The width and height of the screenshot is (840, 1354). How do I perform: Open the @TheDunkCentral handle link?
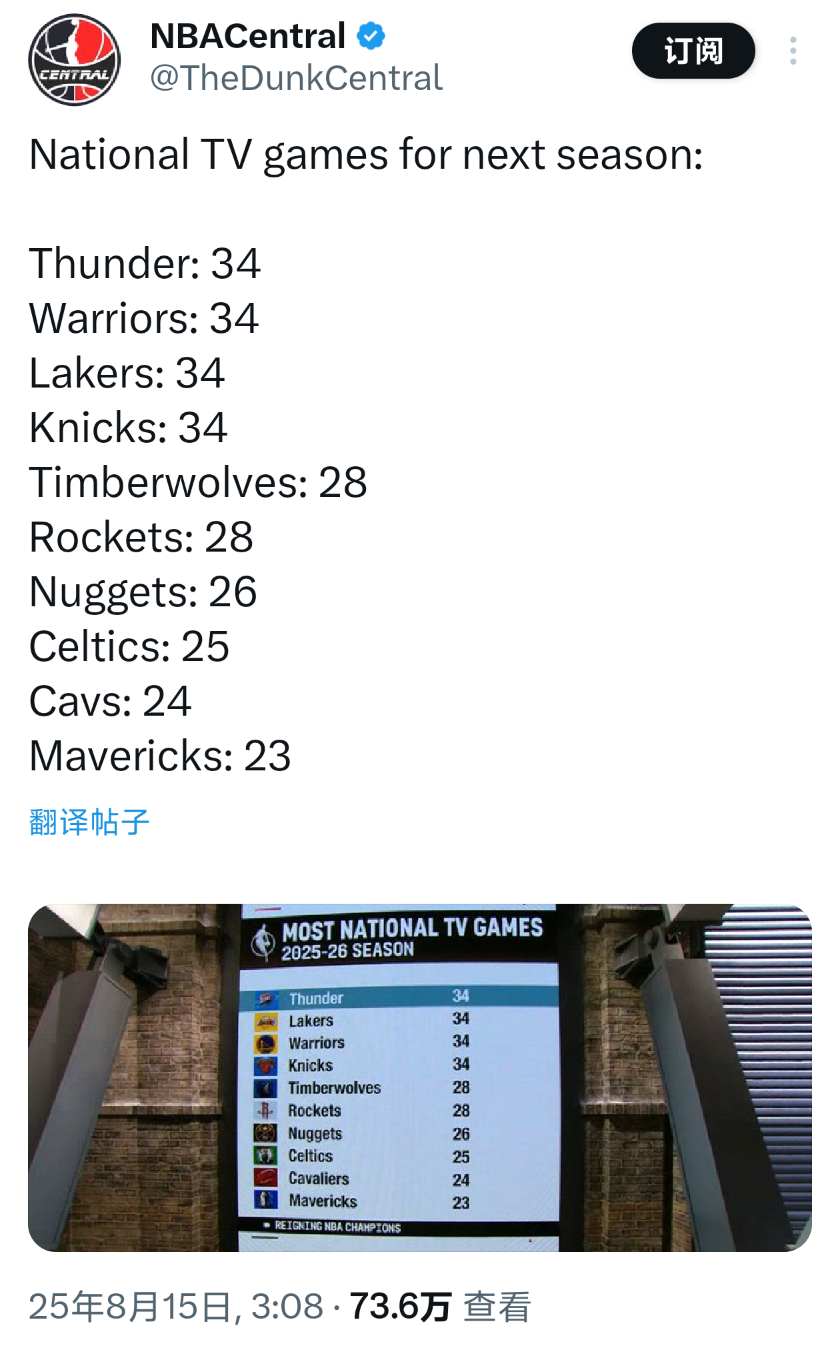(x=296, y=78)
